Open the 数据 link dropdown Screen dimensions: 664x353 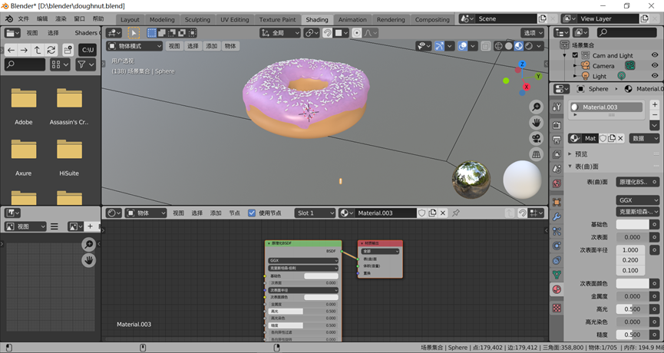(644, 138)
